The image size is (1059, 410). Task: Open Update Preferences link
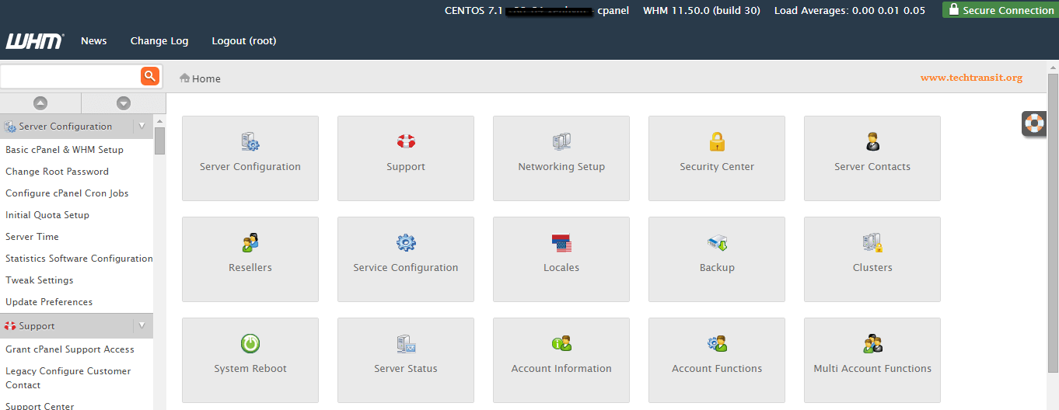click(49, 302)
